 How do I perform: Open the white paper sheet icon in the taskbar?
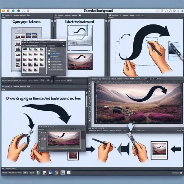(x=69, y=172)
